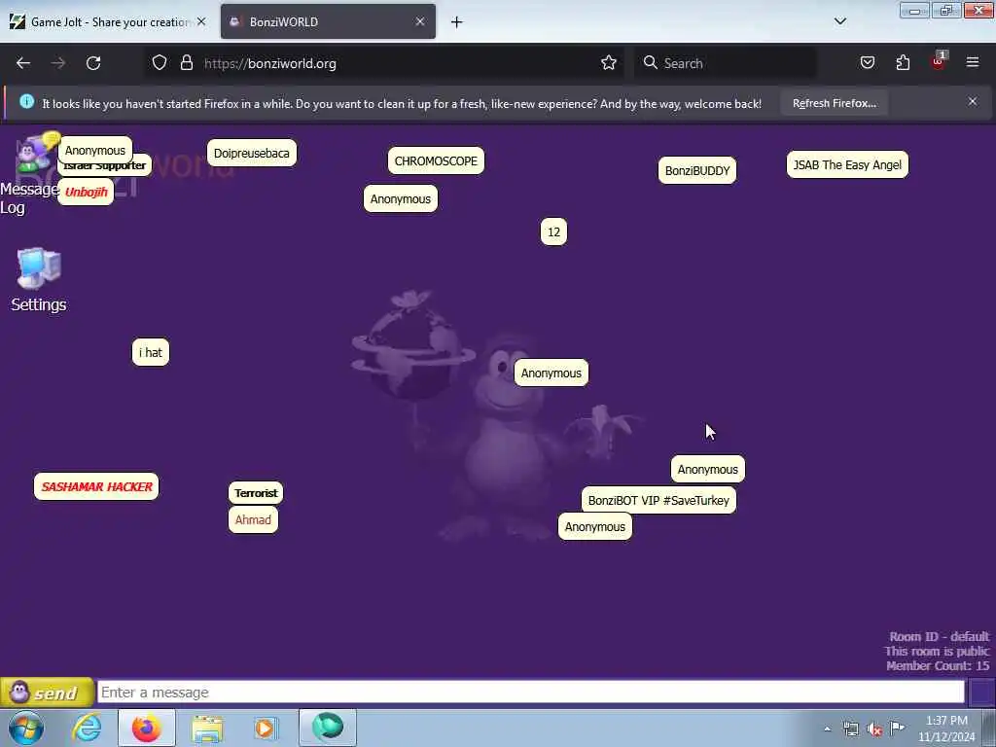
Task: Open the taskbar clock showing 1:37 PM
Action: (946, 729)
